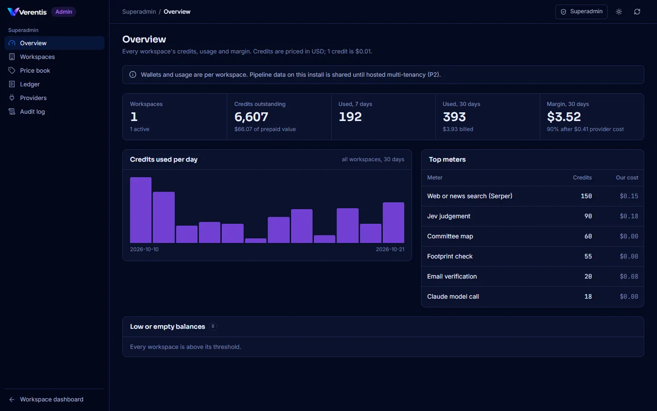657x411 pixels.
Task: Click the $0.15 cost for Serper
Action: (629, 196)
